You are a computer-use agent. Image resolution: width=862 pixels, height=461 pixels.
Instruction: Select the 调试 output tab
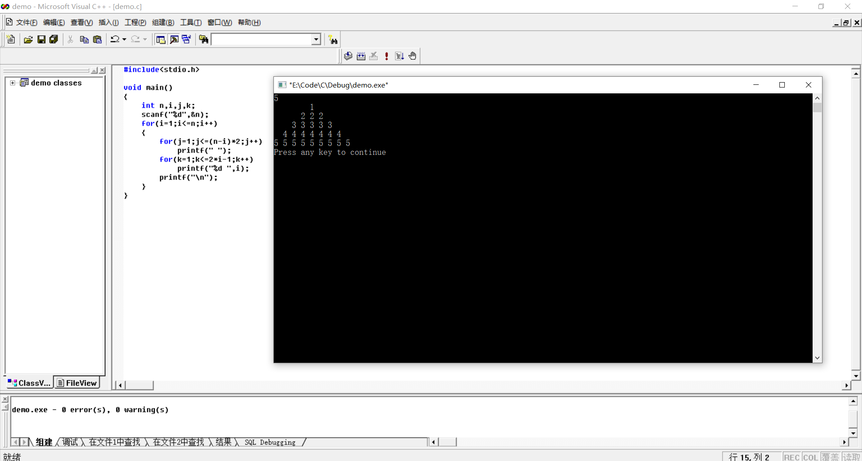pyautogui.click(x=70, y=442)
